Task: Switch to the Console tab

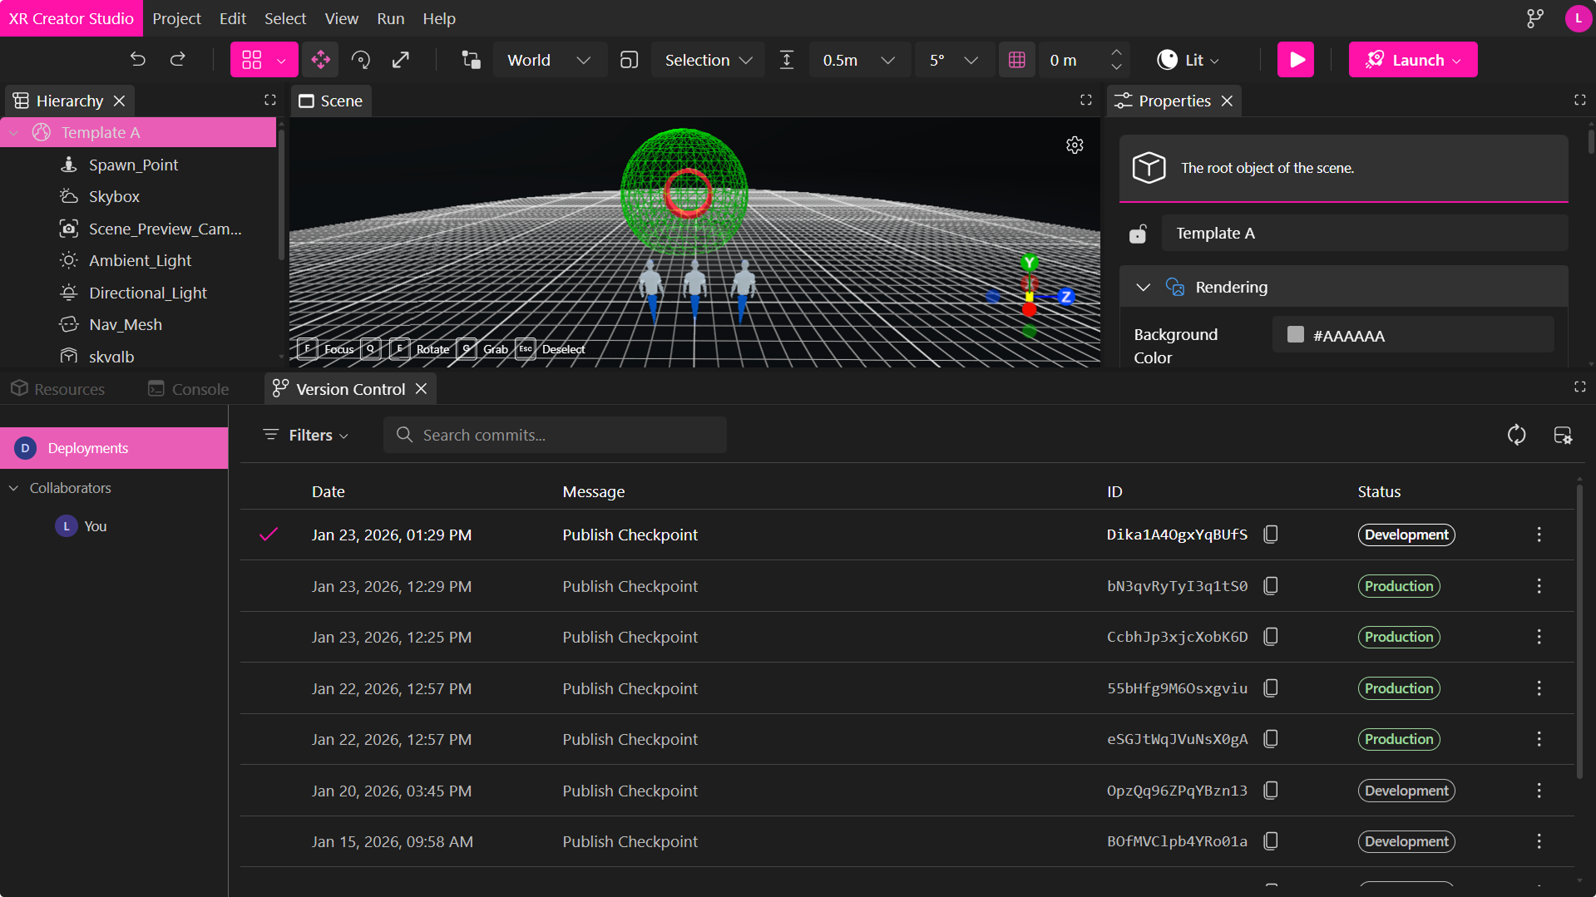Action: pyautogui.click(x=189, y=389)
